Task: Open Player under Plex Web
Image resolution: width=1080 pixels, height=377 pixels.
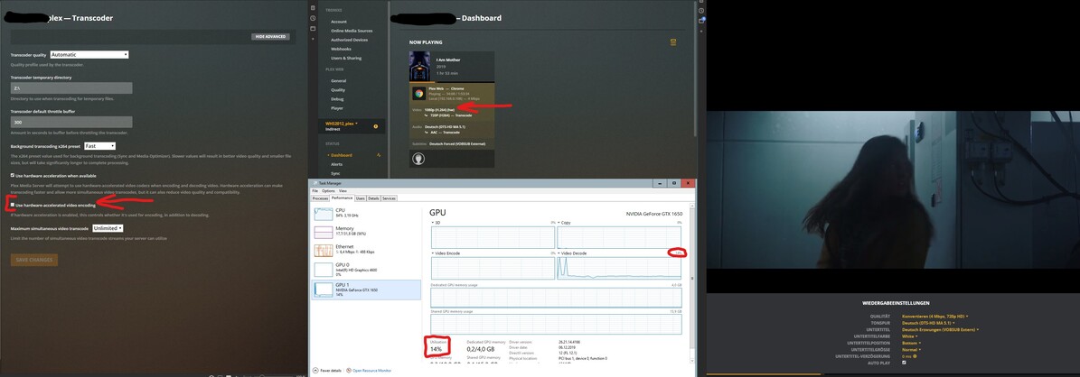Action: (337, 108)
